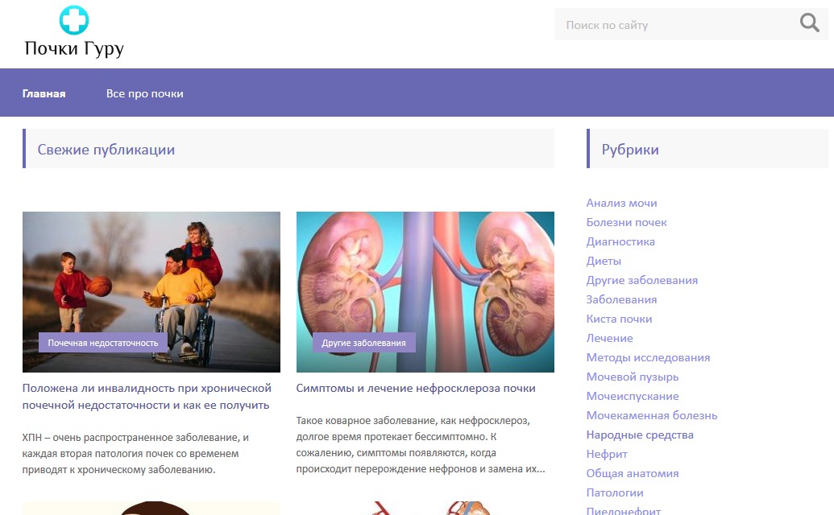Click the Почечная недостаточность category tag

click(x=103, y=343)
